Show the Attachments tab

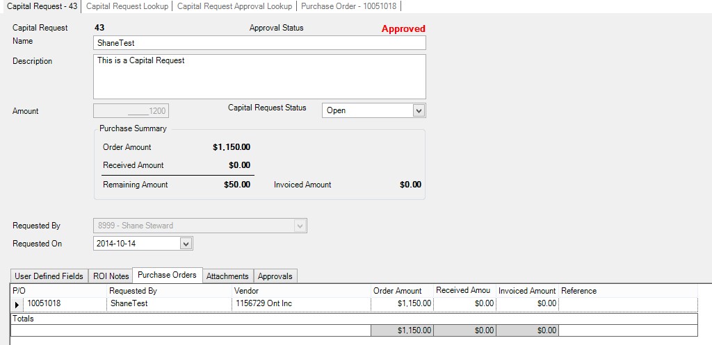pyautogui.click(x=227, y=276)
